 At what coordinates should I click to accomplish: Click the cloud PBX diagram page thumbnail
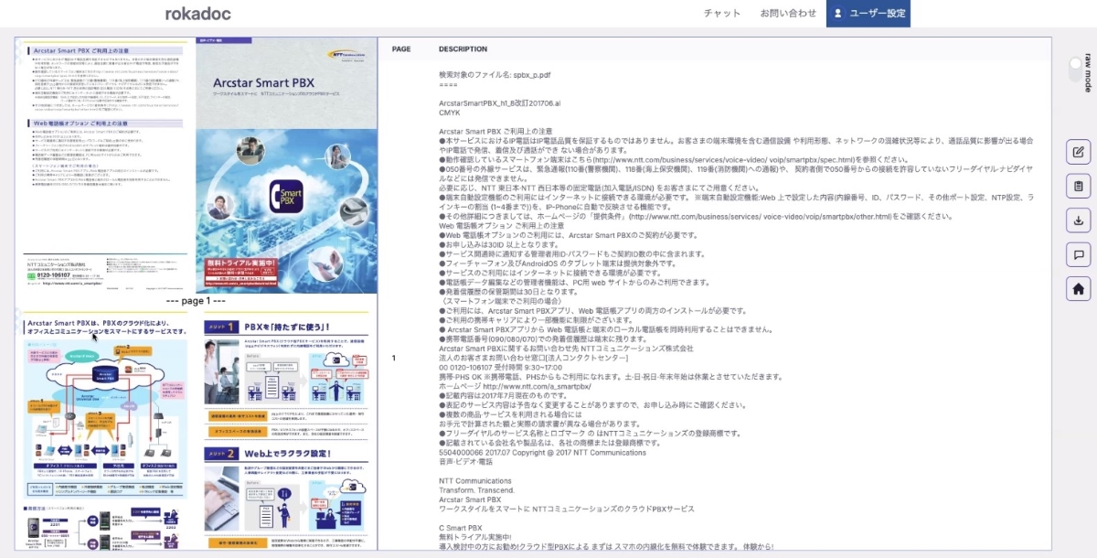(x=105, y=430)
